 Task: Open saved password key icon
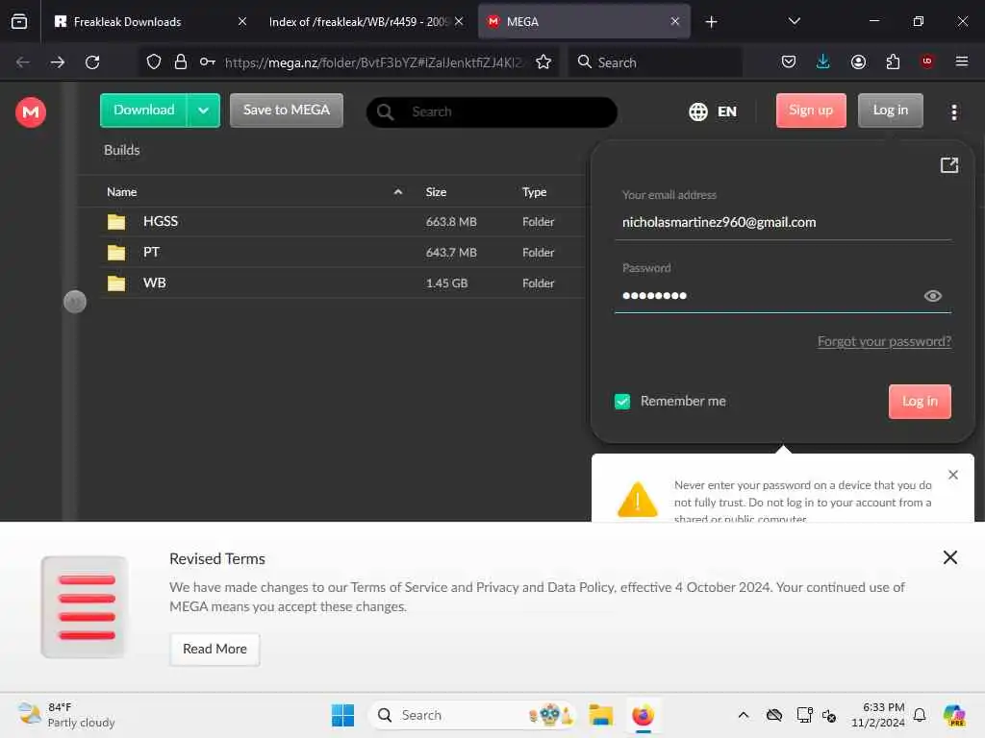click(x=208, y=62)
